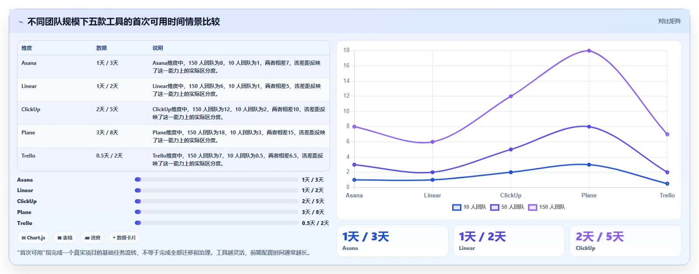Screen dimensions: 699x274
Task: Toggle the 50 人团队 legend series
Action: coord(507,207)
